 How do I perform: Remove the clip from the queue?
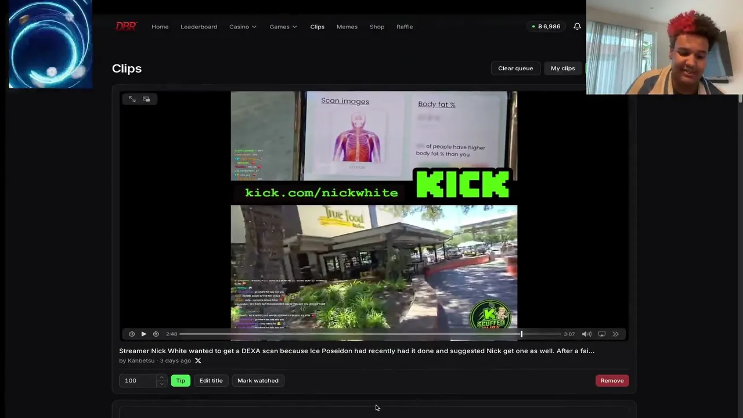(x=612, y=381)
